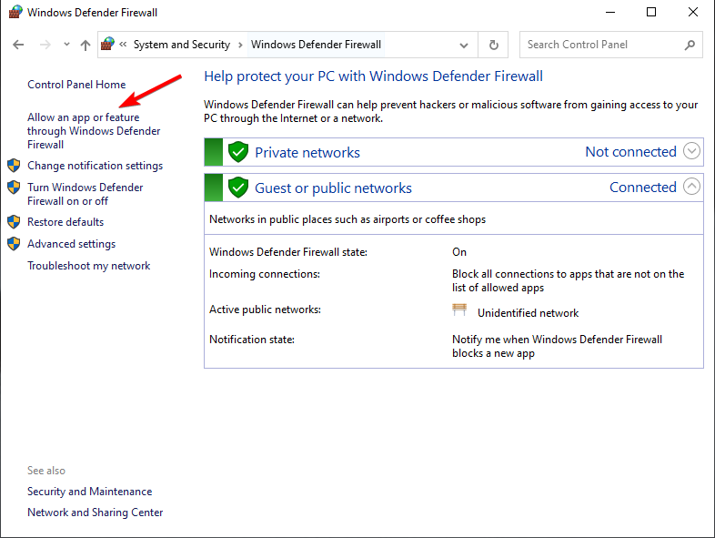Click green shield icon for Guest or public networks

coord(238,188)
